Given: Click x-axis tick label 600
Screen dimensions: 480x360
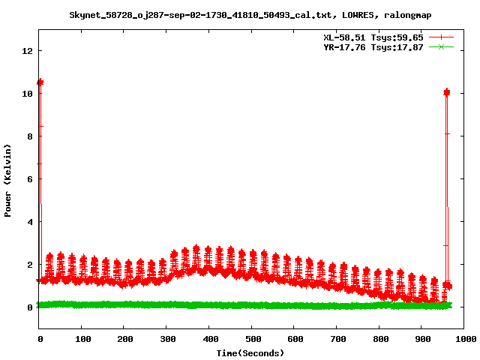Looking at the screenshot, I should coord(295,339).
